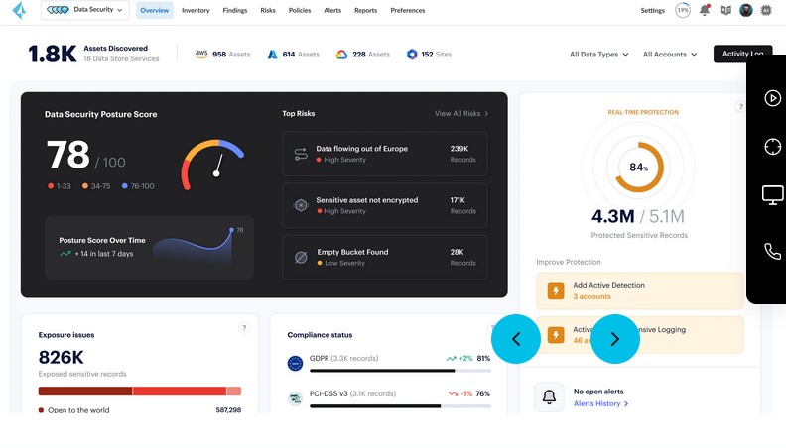Open the Alerts History link
This screenshot has height=448, width=786.
(600, 403)
